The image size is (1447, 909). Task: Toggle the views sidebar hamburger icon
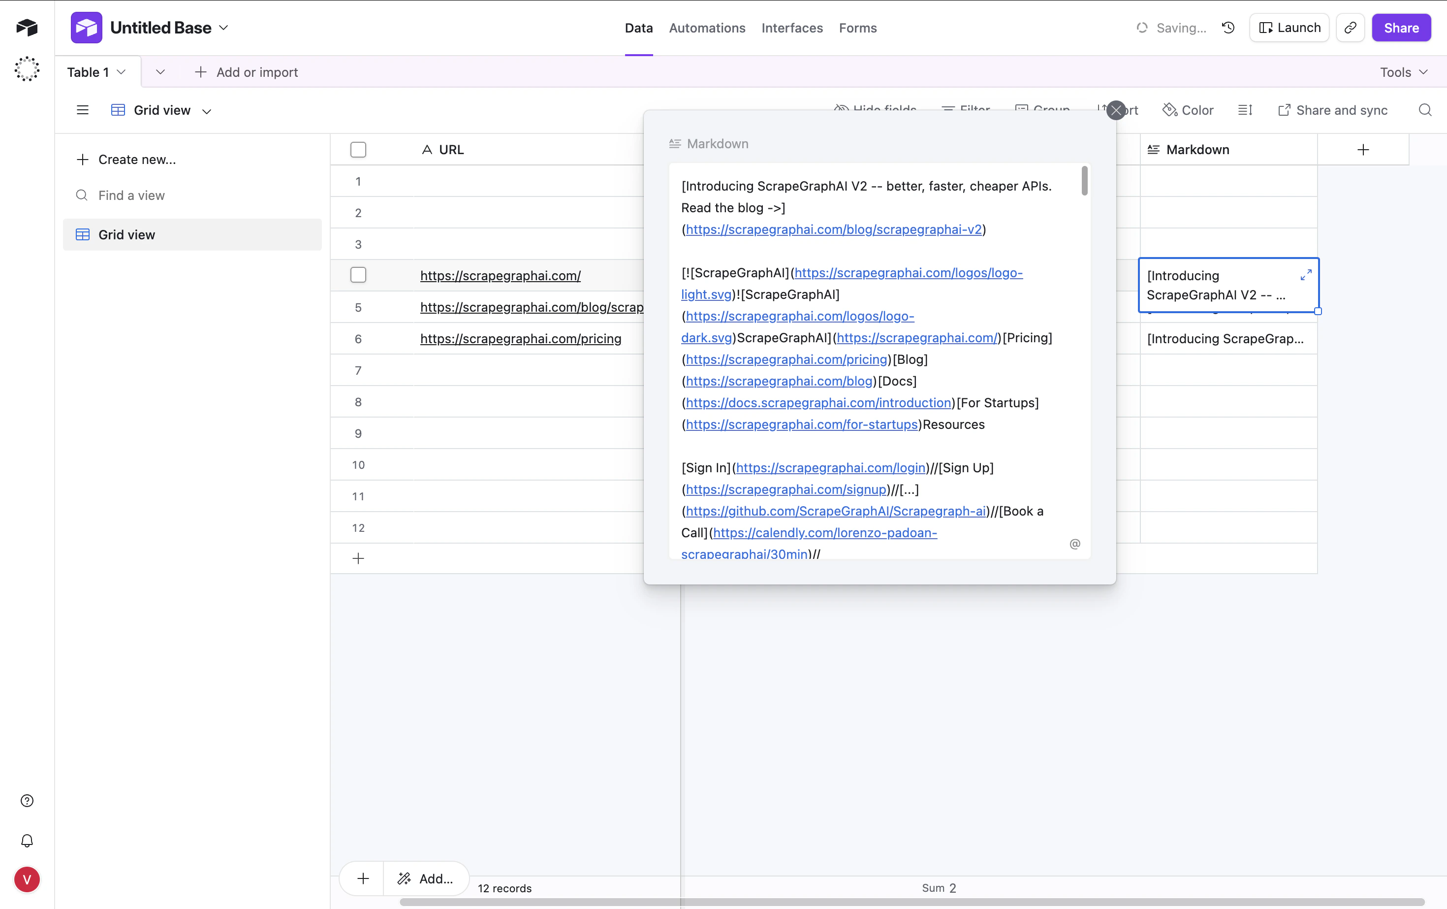(x=83, y=110)
